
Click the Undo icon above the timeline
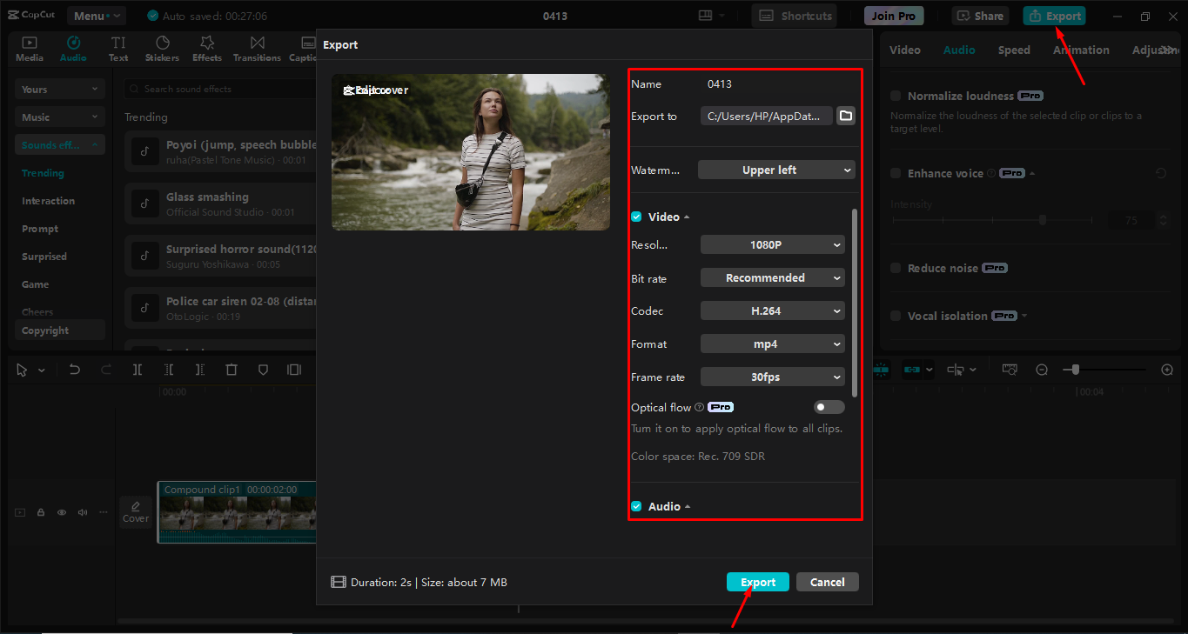75,370
